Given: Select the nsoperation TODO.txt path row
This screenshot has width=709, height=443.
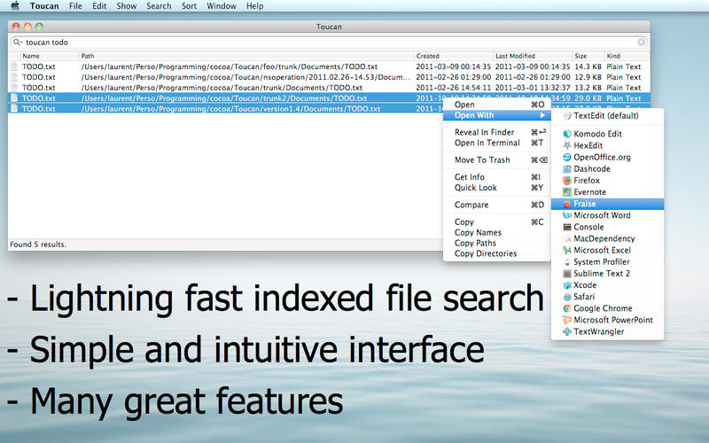Looking at the screenshot, I should point(245,77).
